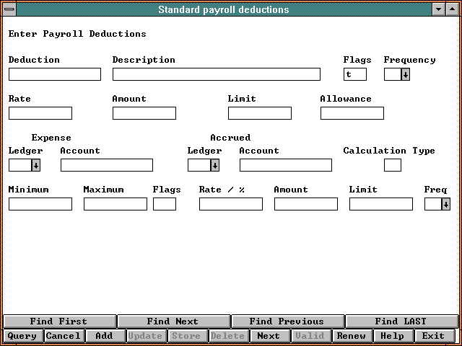
Task: Open the window system menu icon
Action: [9, 9]
